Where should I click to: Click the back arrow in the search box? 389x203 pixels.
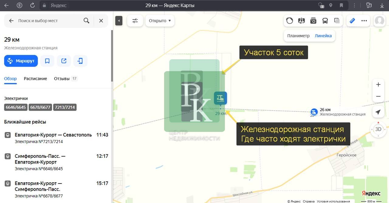click(x=11, y=21)
